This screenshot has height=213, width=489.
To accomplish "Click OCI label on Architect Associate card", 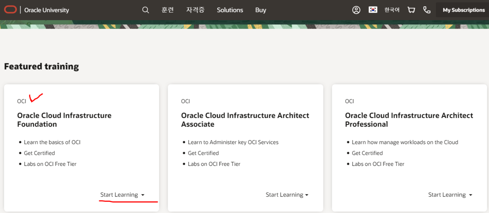I will (x=186, y=101).
